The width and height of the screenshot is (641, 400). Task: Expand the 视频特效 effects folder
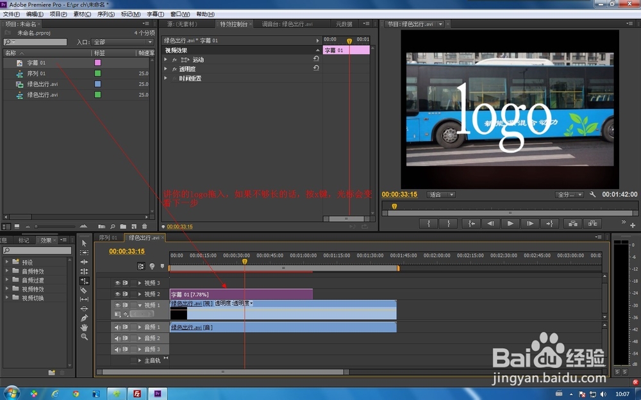7,288
